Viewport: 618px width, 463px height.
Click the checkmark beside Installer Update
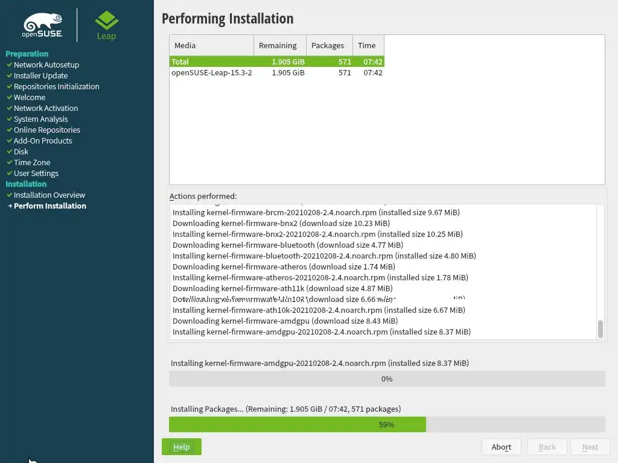(x=9, y=75)
